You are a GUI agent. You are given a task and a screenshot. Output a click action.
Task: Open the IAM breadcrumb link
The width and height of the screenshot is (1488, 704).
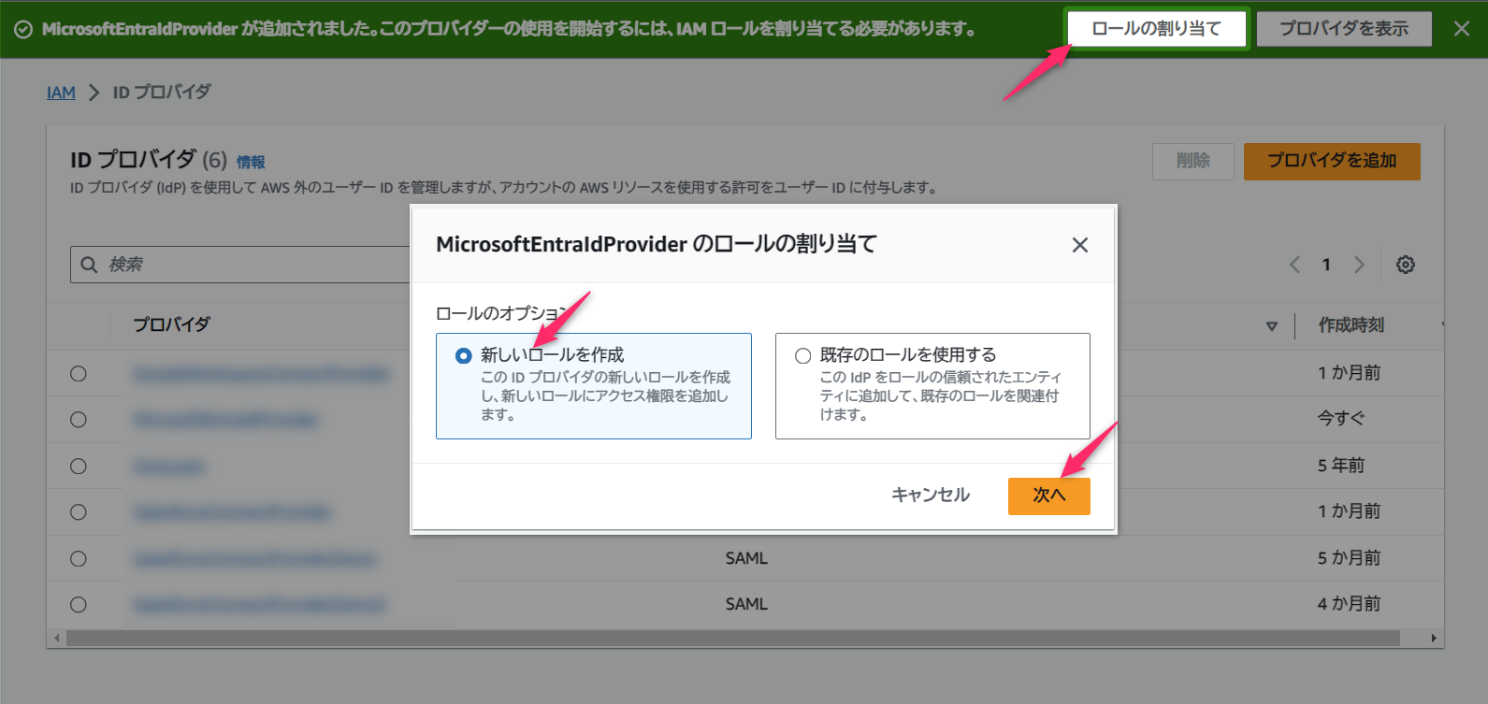point(61,92)
